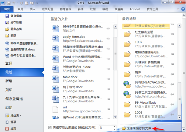186x132 pixels.
Task: Click 關閉 in the sidebar
Action: (11, 35)
